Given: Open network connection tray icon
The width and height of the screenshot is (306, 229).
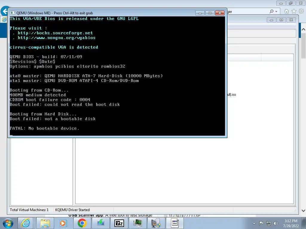Looking at the screenshot, I should (x=269, y=223).
